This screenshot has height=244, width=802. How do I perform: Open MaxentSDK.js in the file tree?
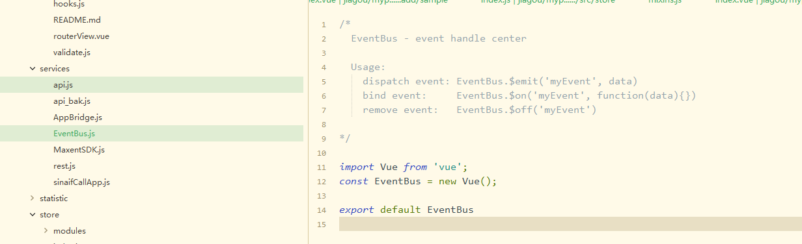[79, 149]
